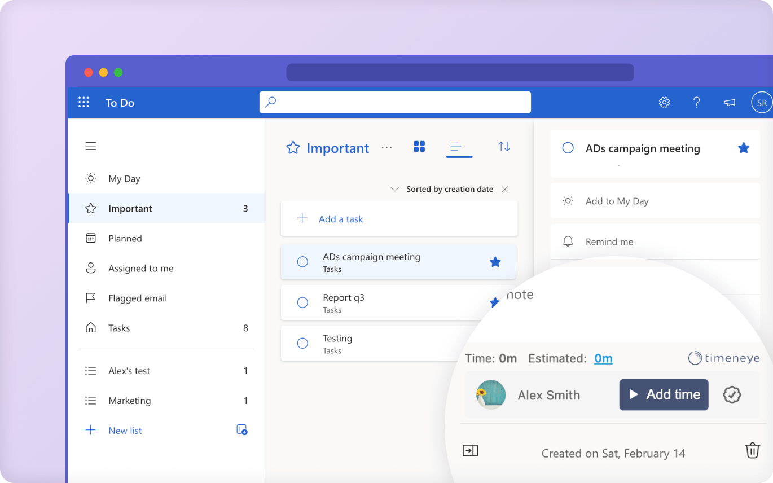Click the plus icon next to Add a task
This screenshot has width=773, height=483.
point(302,218)
